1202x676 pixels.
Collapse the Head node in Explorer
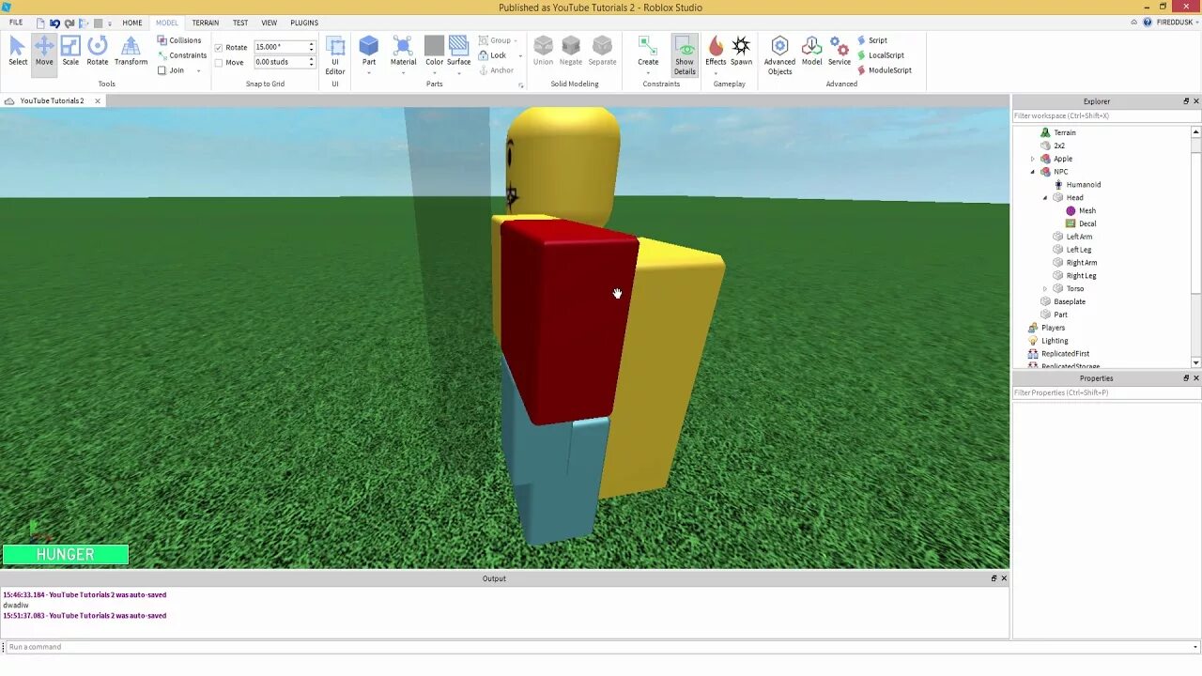1045,198
